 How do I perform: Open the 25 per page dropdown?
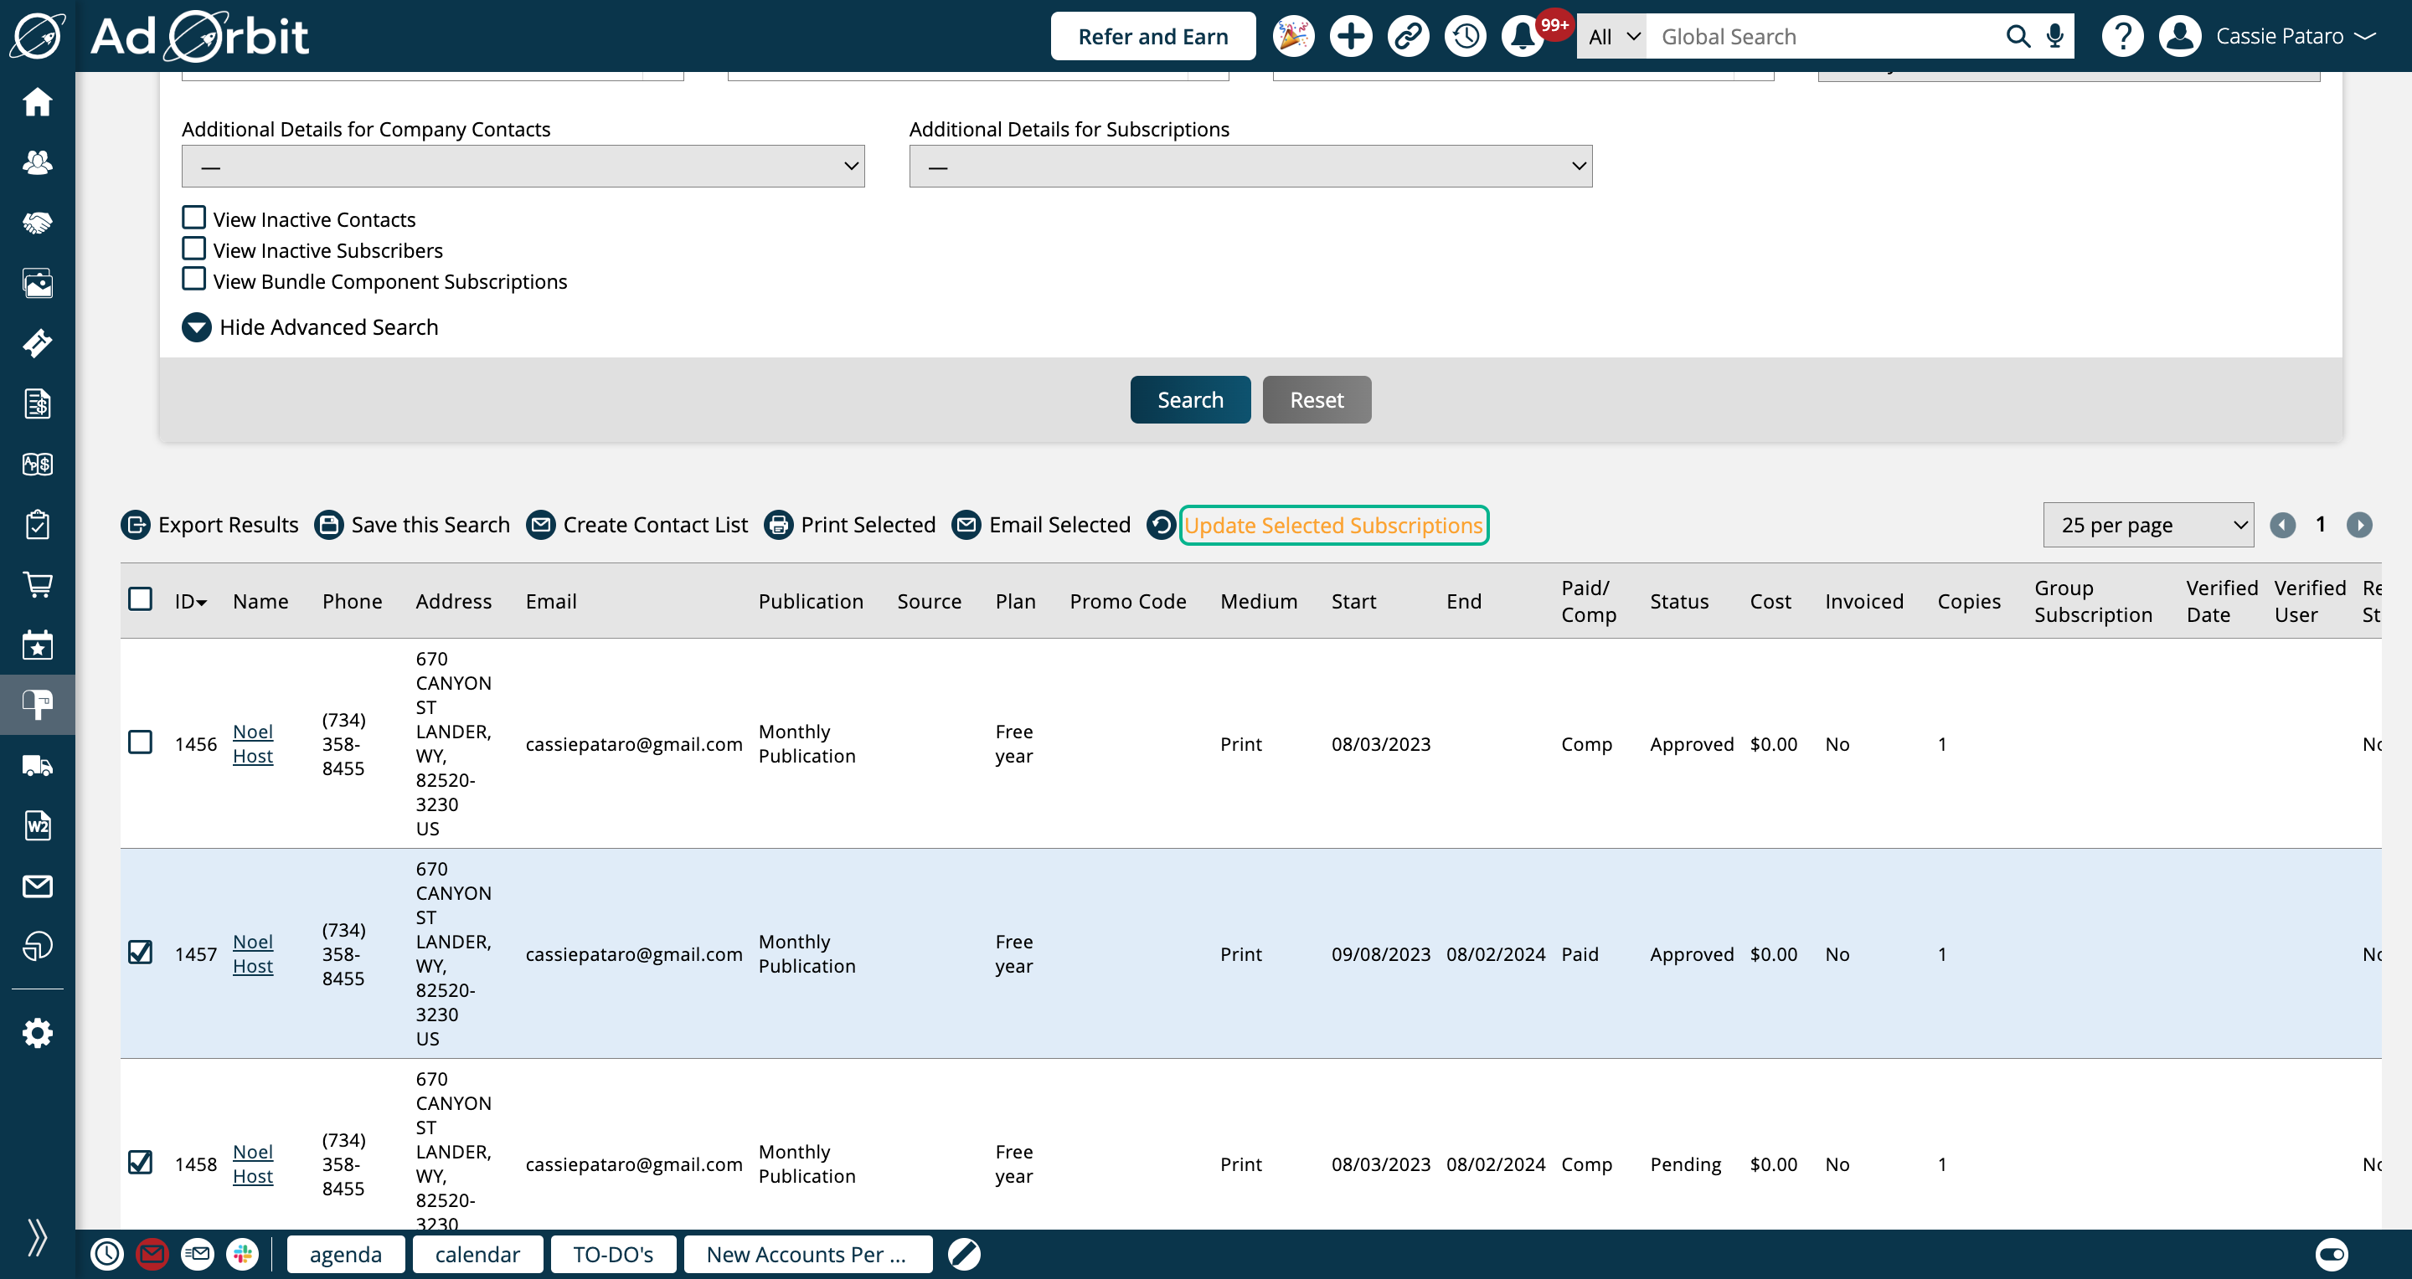click(2148, 525)
